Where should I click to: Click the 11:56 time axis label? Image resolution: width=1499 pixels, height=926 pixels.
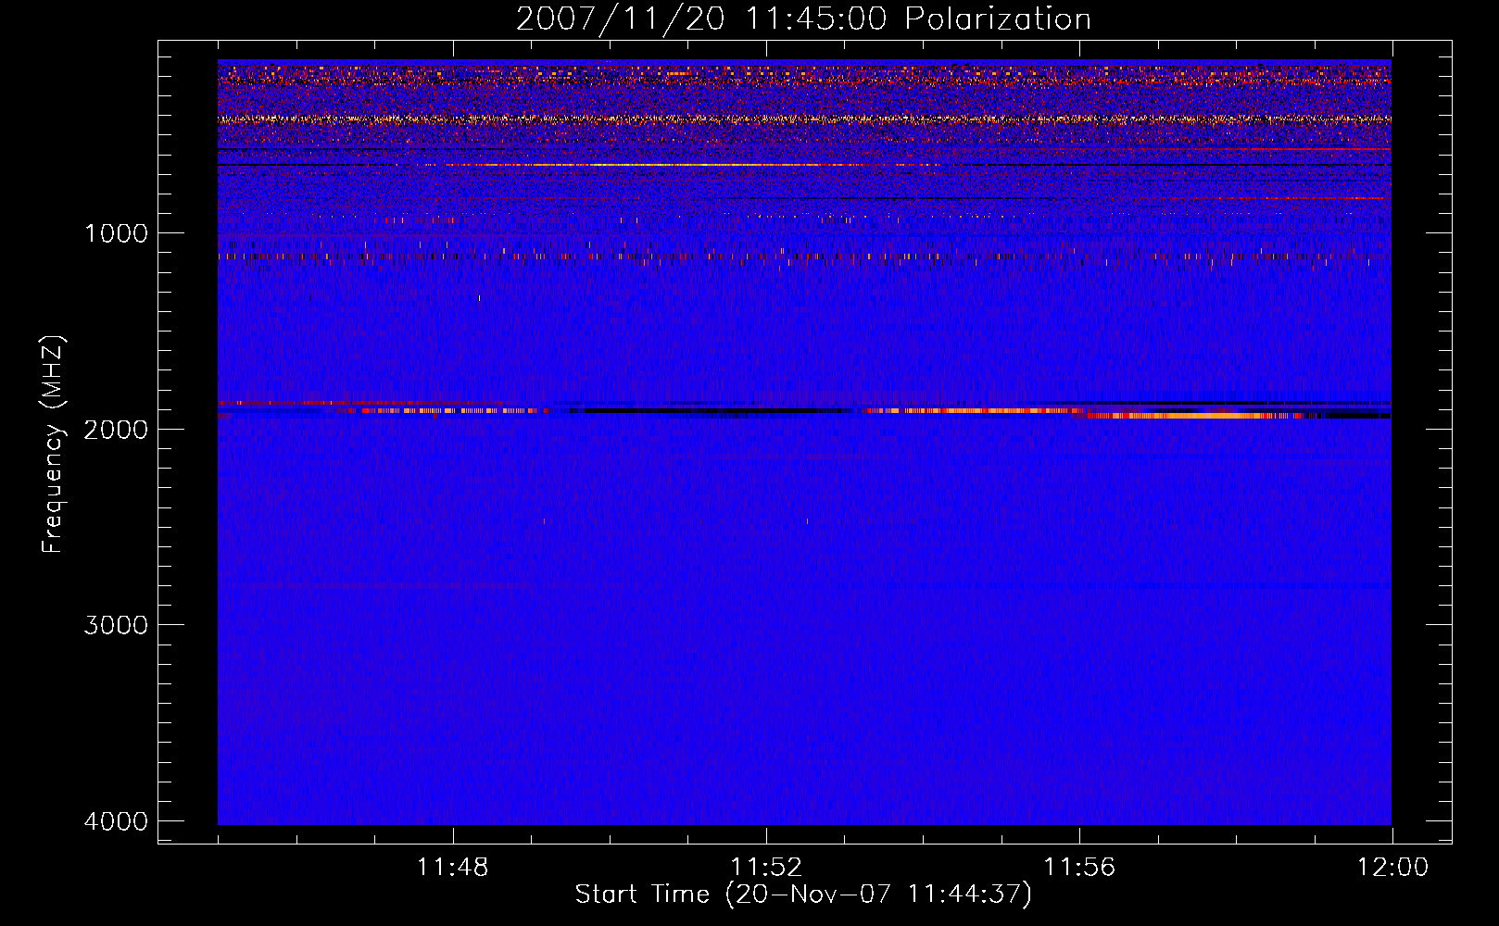click(x=1079, y=868)
